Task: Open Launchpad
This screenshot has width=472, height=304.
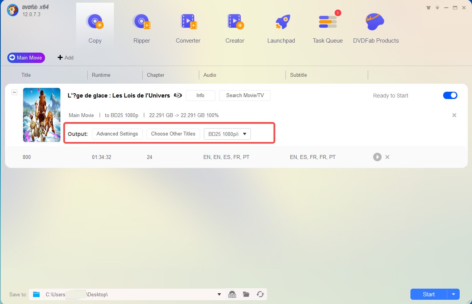Action: 281,29
